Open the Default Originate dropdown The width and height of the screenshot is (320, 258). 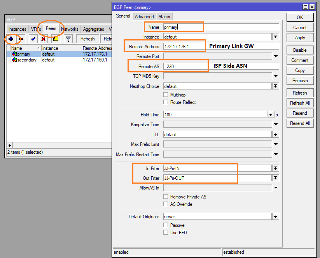click(x=275, y=216)
